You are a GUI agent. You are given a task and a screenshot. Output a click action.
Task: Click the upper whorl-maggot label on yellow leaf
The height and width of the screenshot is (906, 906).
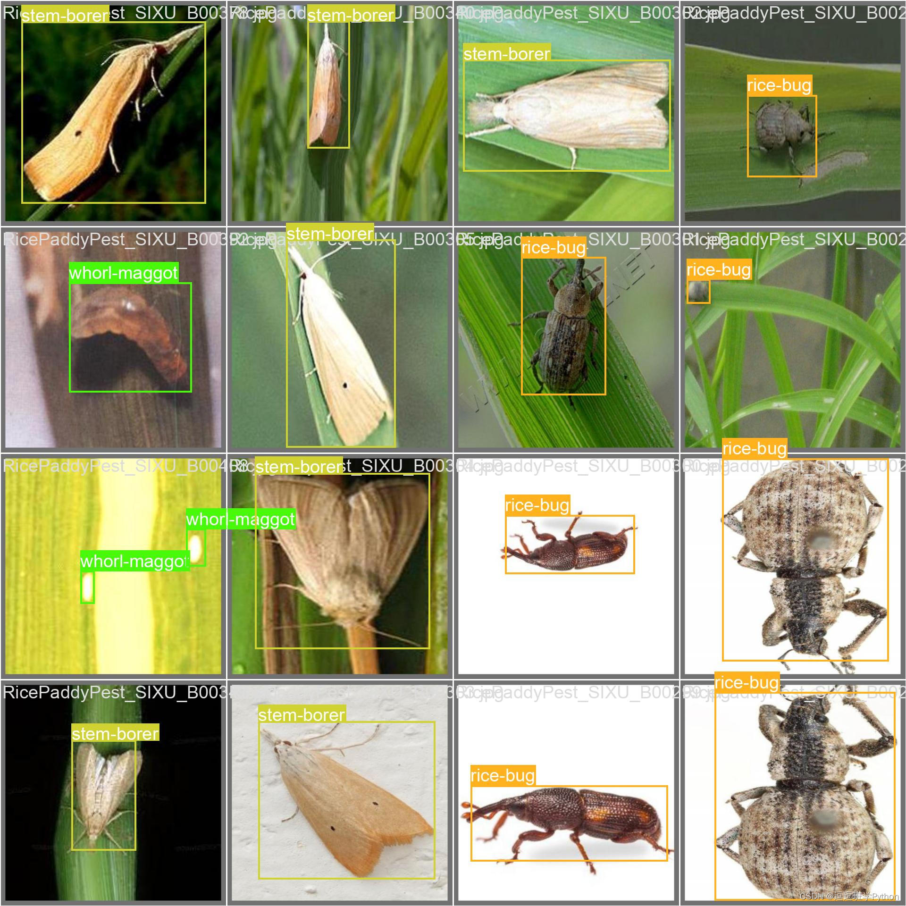point(240,520)
